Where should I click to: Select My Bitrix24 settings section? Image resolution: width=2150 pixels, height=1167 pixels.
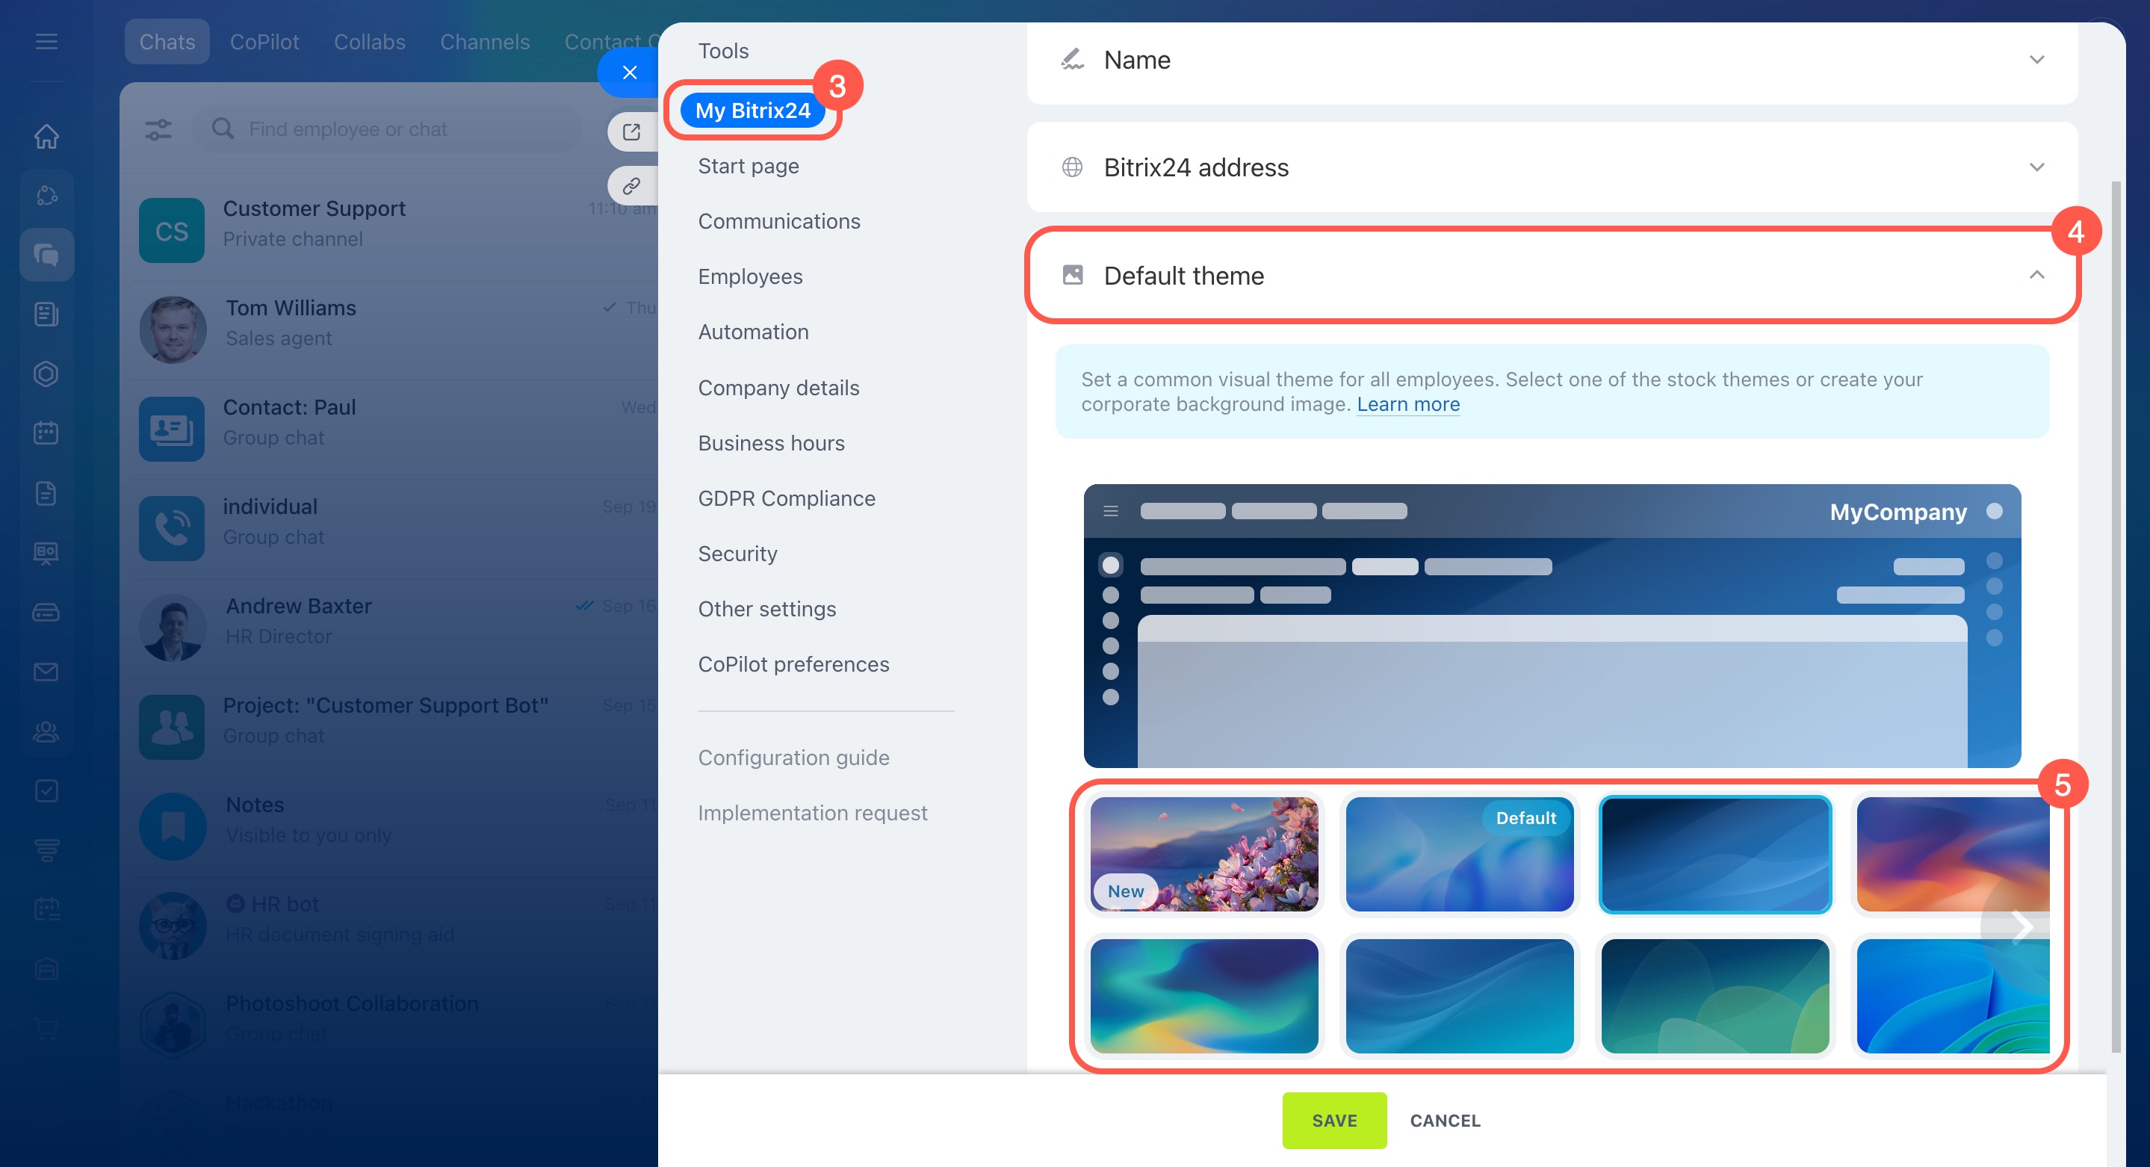pos(752,110)
